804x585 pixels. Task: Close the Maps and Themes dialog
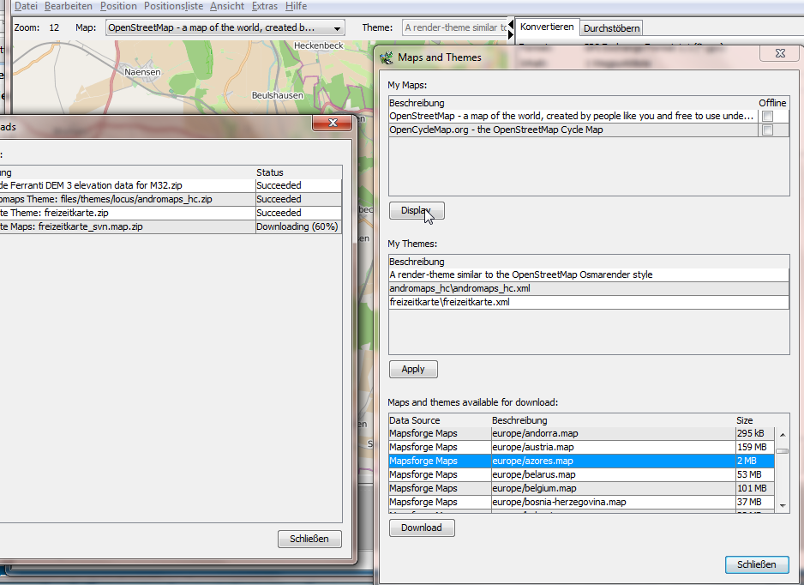pos(780,53)
